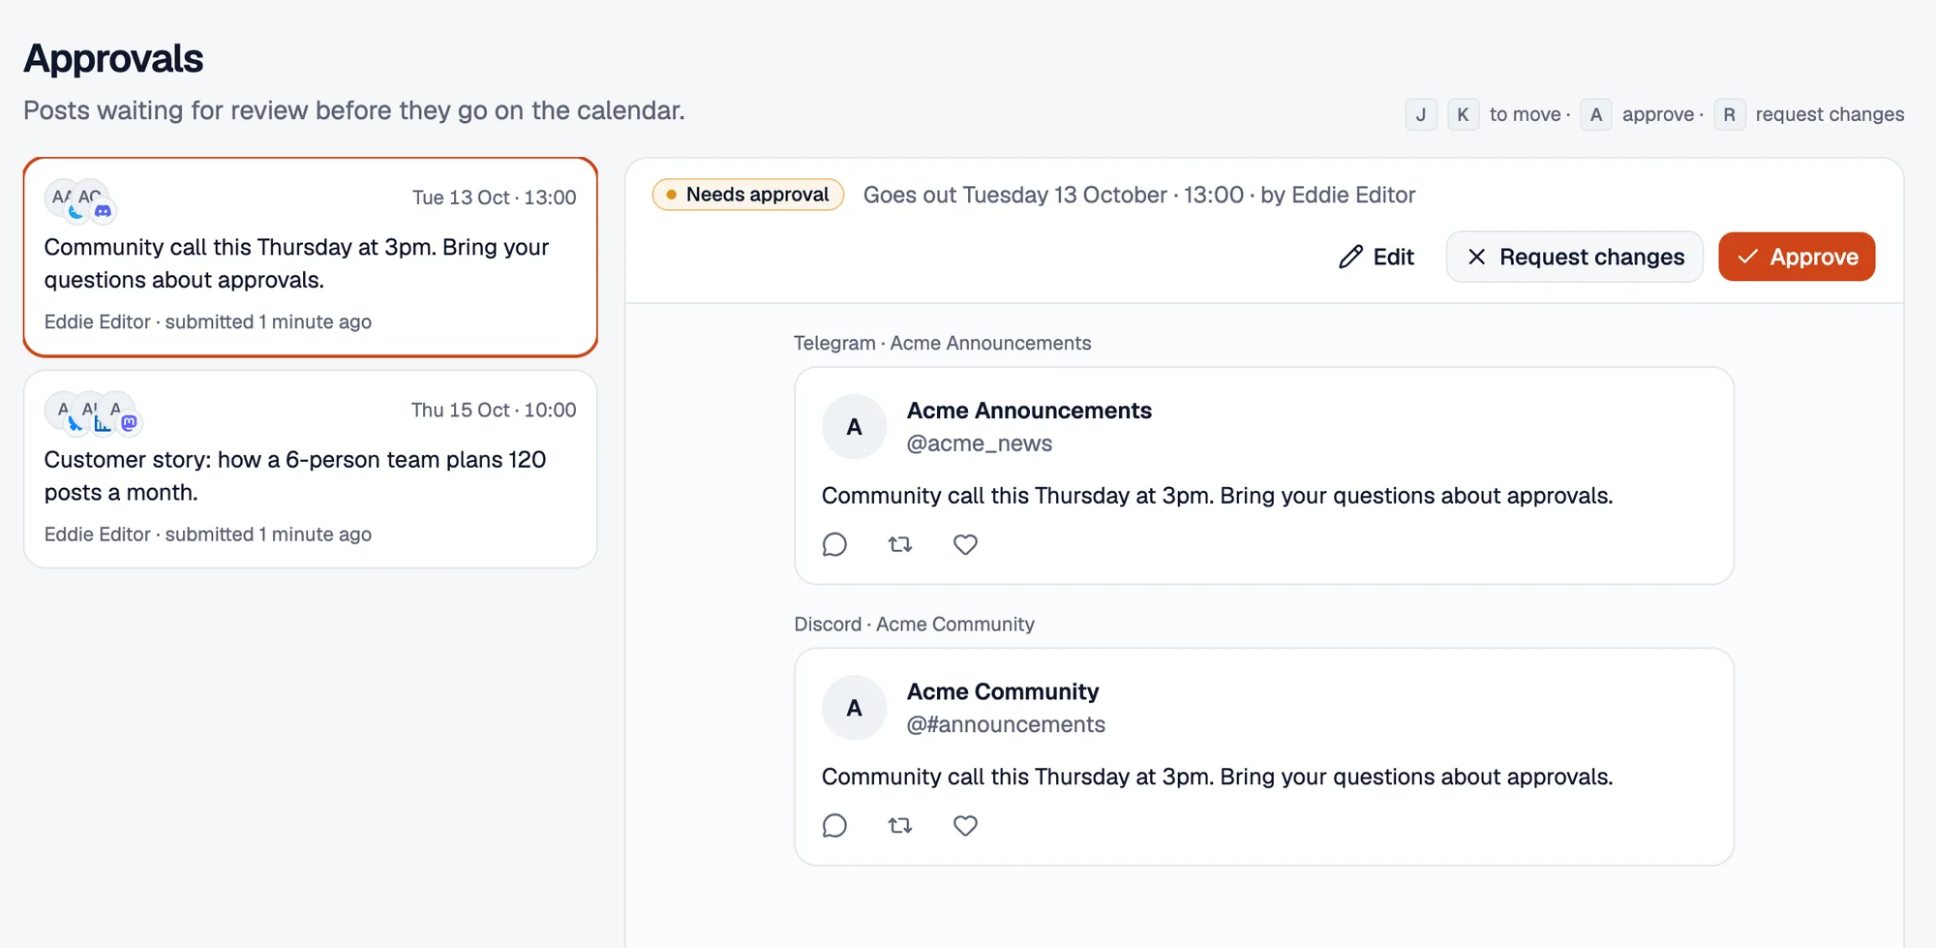Click 'Eddie Editor · submitted' line on the Community call card
This screenshot has height=948, width=1936.
click(208, 321)
